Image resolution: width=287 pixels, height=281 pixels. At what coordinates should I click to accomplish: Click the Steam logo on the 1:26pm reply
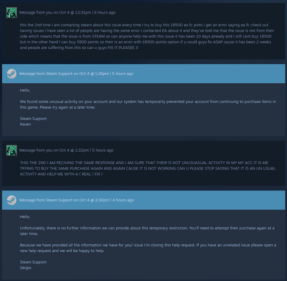tap(11, 74)
